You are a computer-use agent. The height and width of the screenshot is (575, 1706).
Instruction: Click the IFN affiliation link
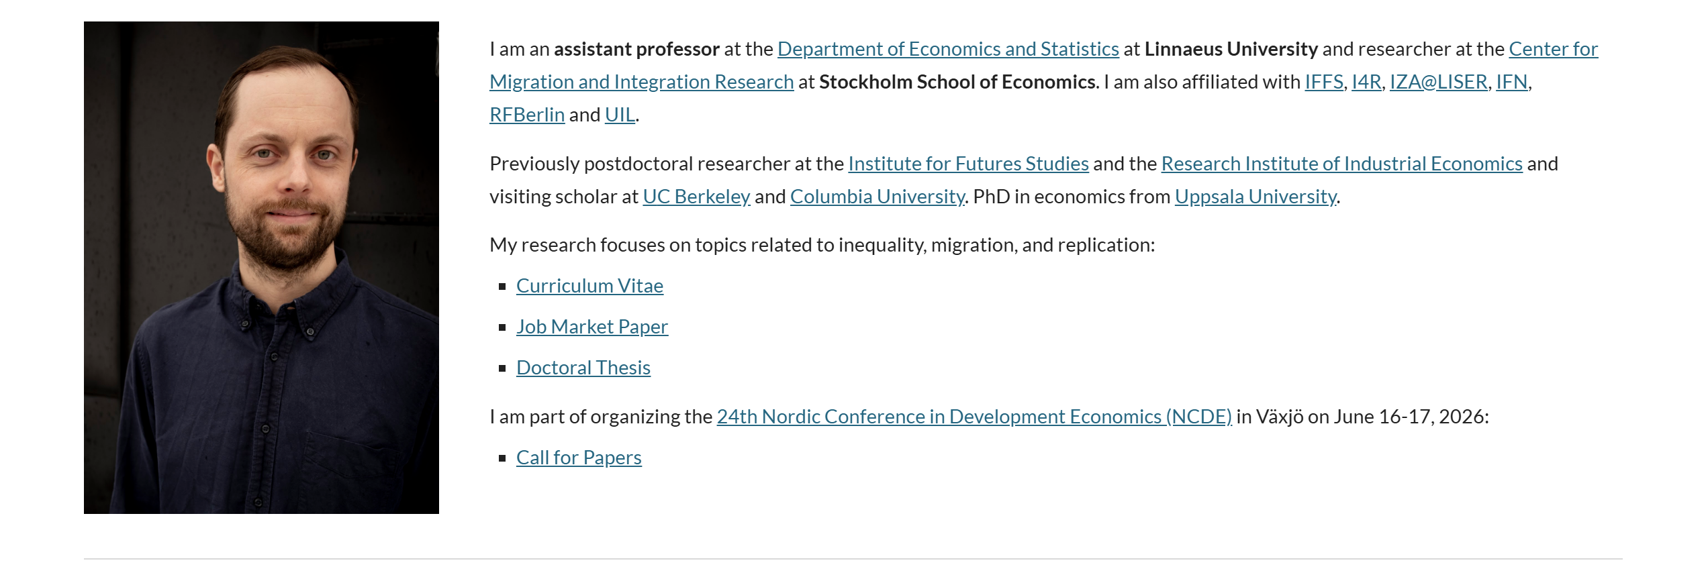click(x=1511, y=82)
